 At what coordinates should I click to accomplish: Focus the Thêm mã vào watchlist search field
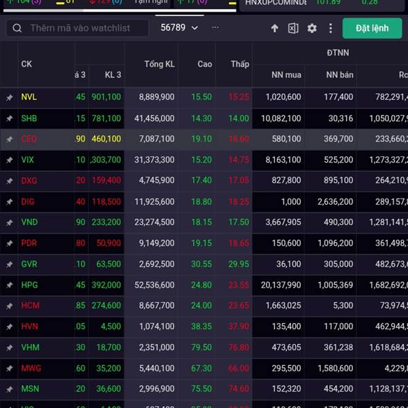pos(78,28)
